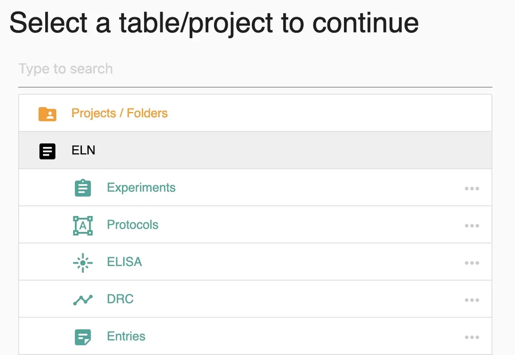The height and width of the screenshot is (355, 515).
Task: Choose the Protocols table
Action: coord(133,225)
